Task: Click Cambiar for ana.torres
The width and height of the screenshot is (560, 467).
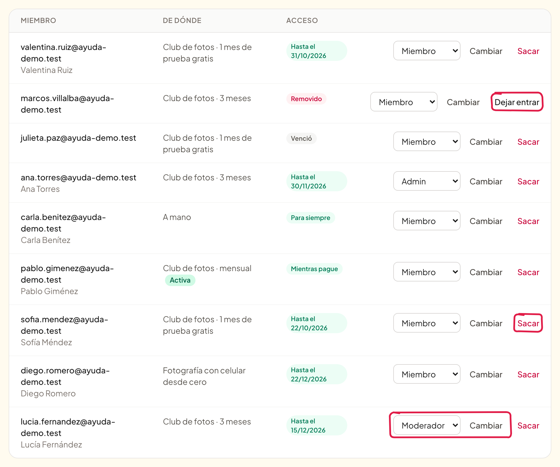Action: 486,182
